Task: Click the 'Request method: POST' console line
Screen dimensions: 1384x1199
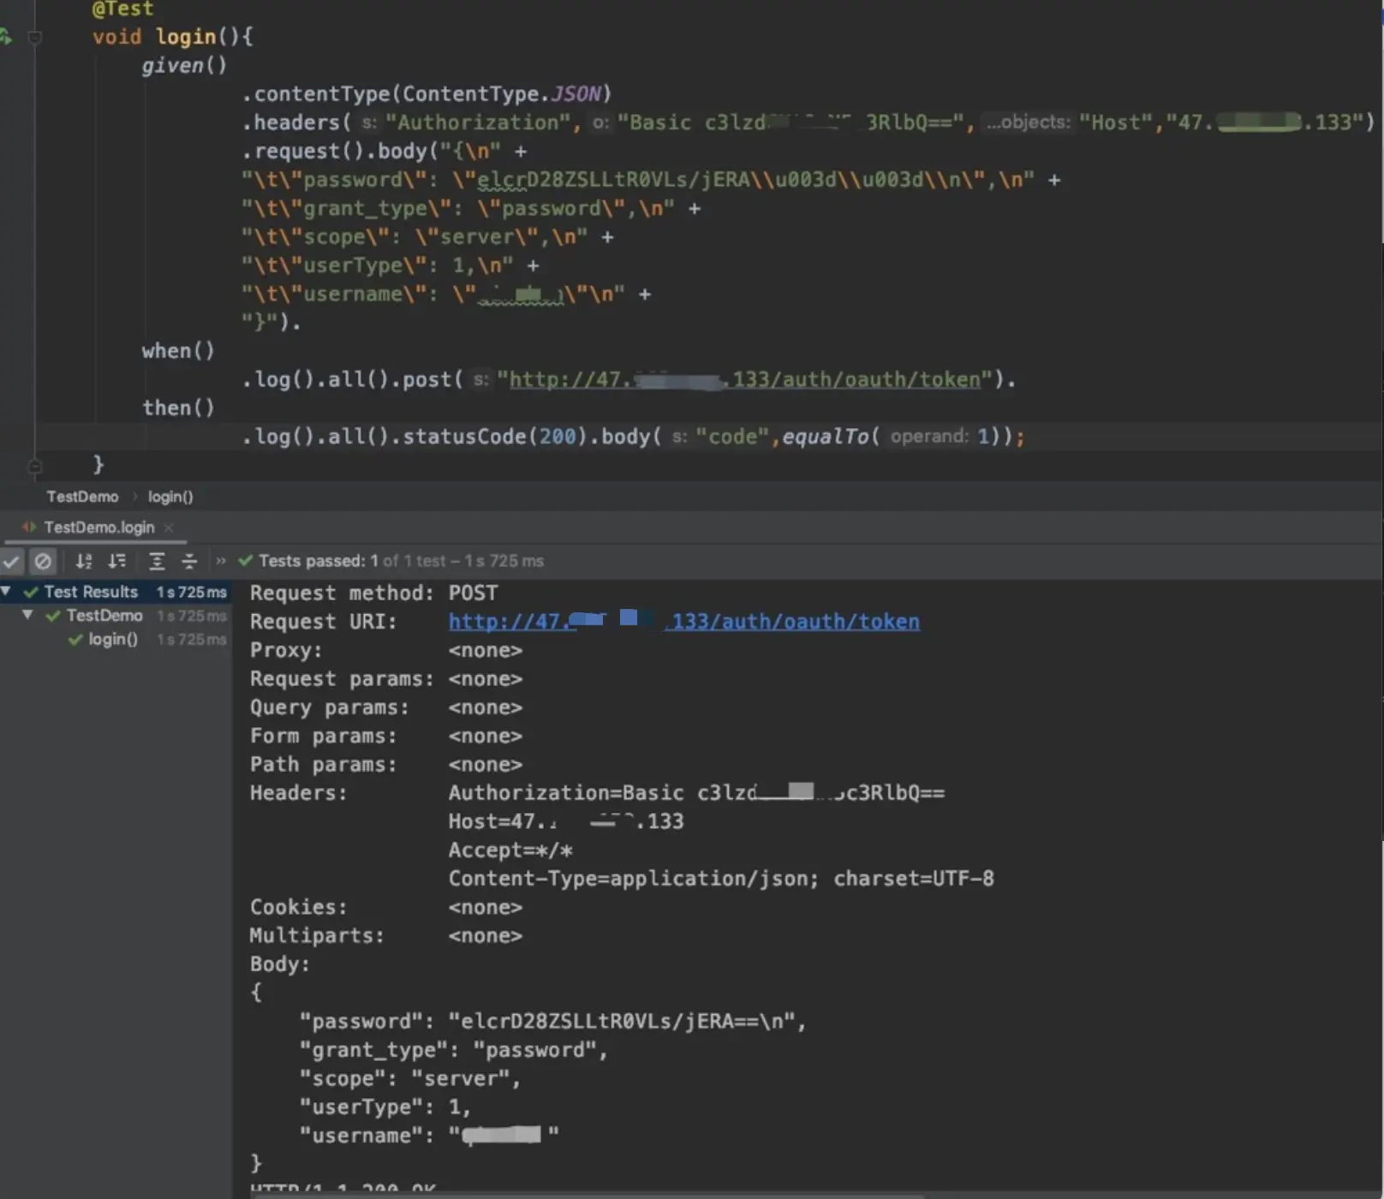Action: [x=373, y=593]
